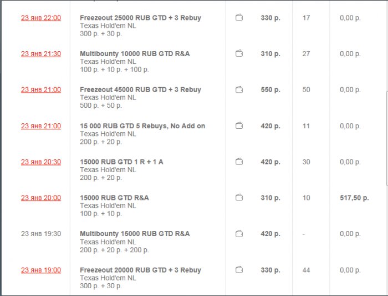Open the 21:00 date link beside Freezeout 45000

click(41, 89)
